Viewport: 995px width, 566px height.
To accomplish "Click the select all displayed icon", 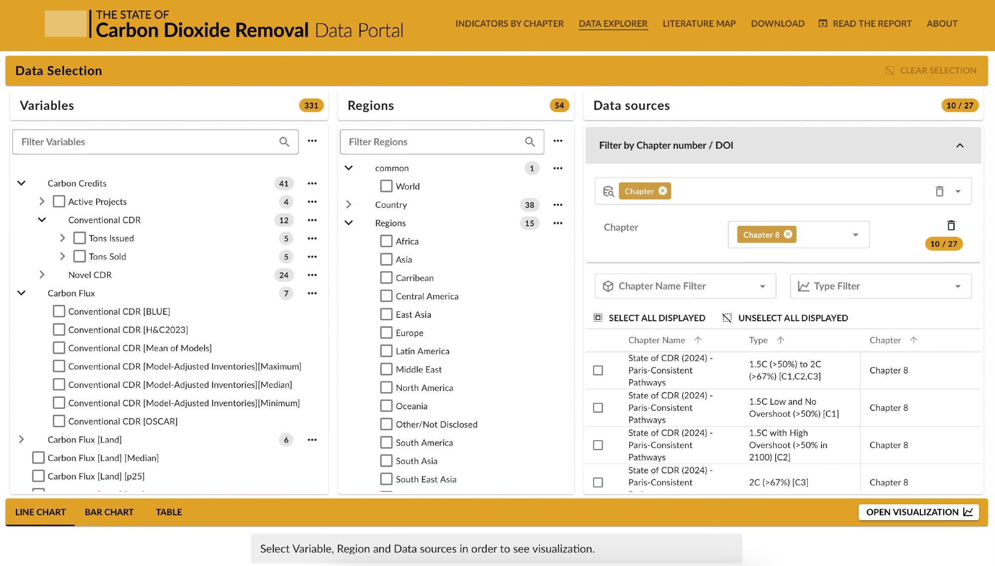I will (598, 317).
